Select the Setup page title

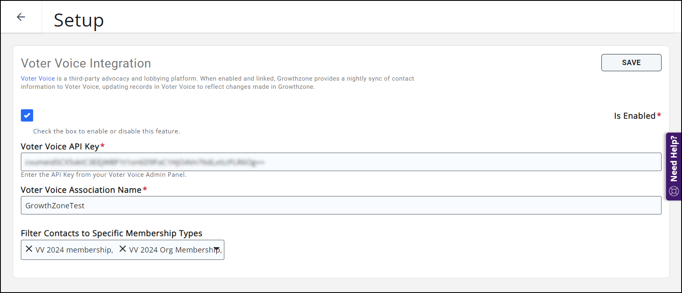tap(79, 20)
